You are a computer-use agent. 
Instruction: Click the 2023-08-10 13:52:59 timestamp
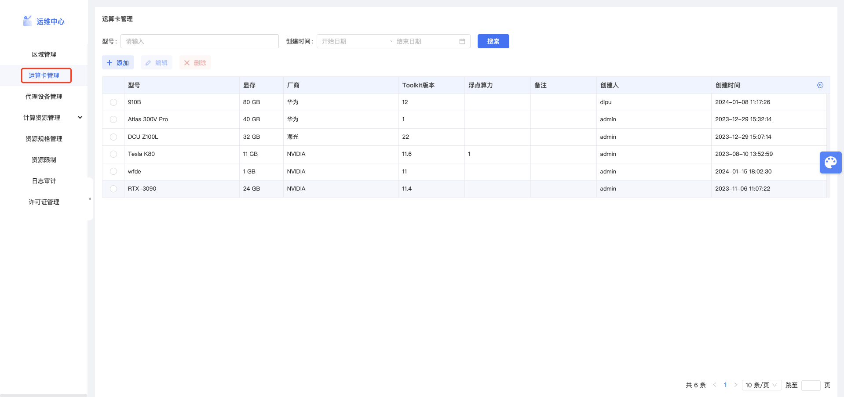tap(744, 154)
